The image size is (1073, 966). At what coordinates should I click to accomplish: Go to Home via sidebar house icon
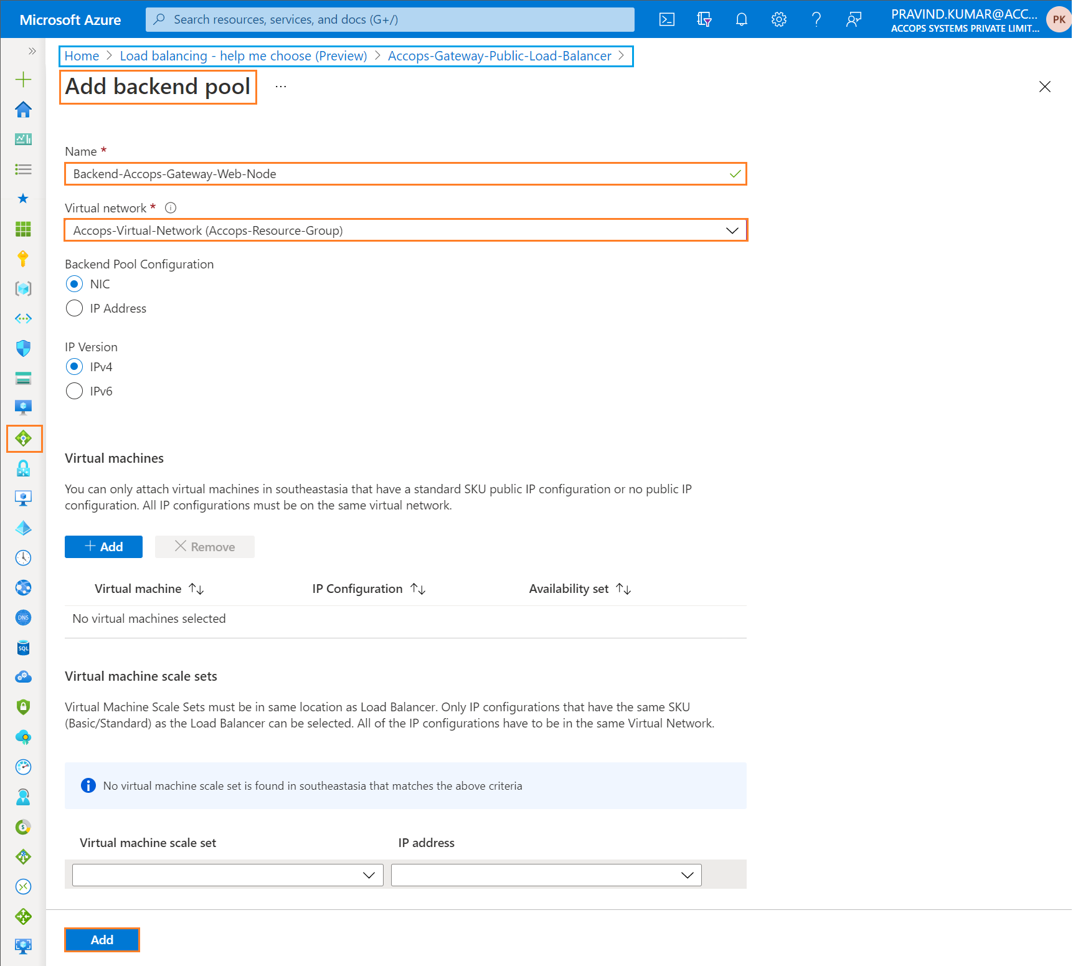(x=23, y=110)
